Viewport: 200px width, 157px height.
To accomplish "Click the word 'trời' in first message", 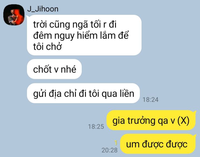I will [40, 24].
